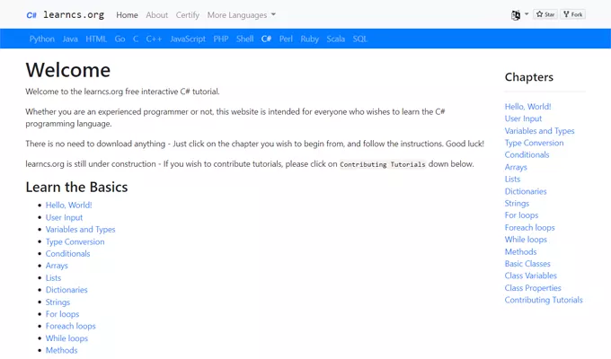Viewport: 611px width, 359px height.
Task: Expand the More Languages dropdown
Action: [x=241, y=14]
